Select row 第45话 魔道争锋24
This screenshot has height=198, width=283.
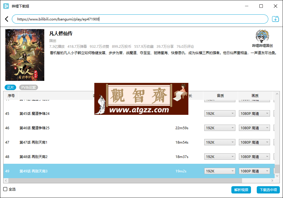(139, 113)
